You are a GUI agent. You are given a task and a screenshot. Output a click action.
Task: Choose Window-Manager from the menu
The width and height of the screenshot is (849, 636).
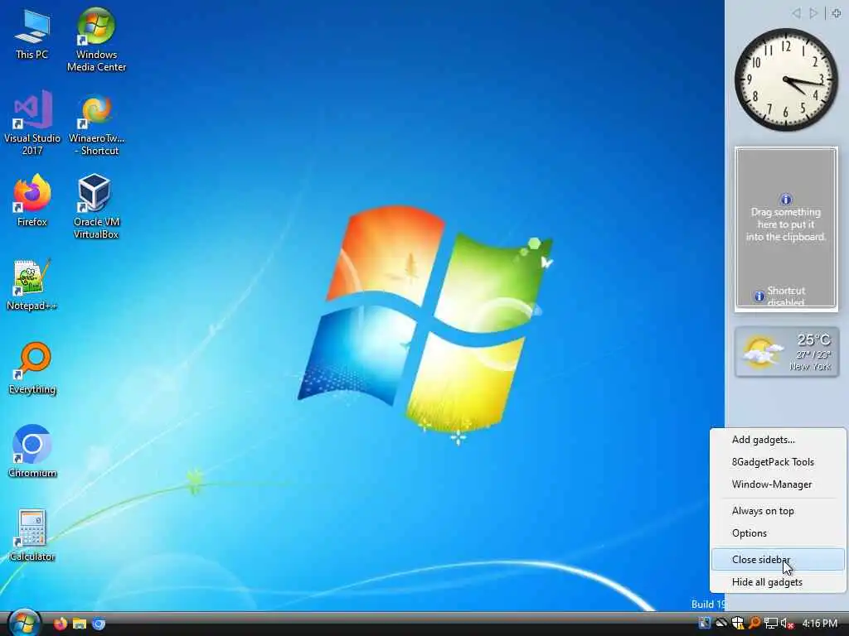point(778,484)
